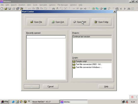This screenshot has height=104, width=138.
Task: Click the teal calculator-style toolbar icon
Action: point(105,9)
